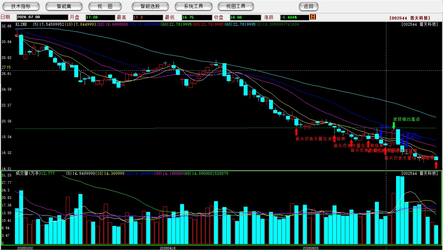Click the 返回 button
Viewport: 443px width, 250px height.
pyautogui.click(x=308, y=6)
